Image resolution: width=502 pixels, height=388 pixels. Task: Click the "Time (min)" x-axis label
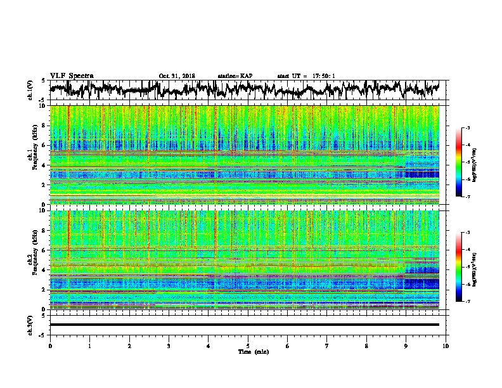pyautogui.click(x=254, y=352)
